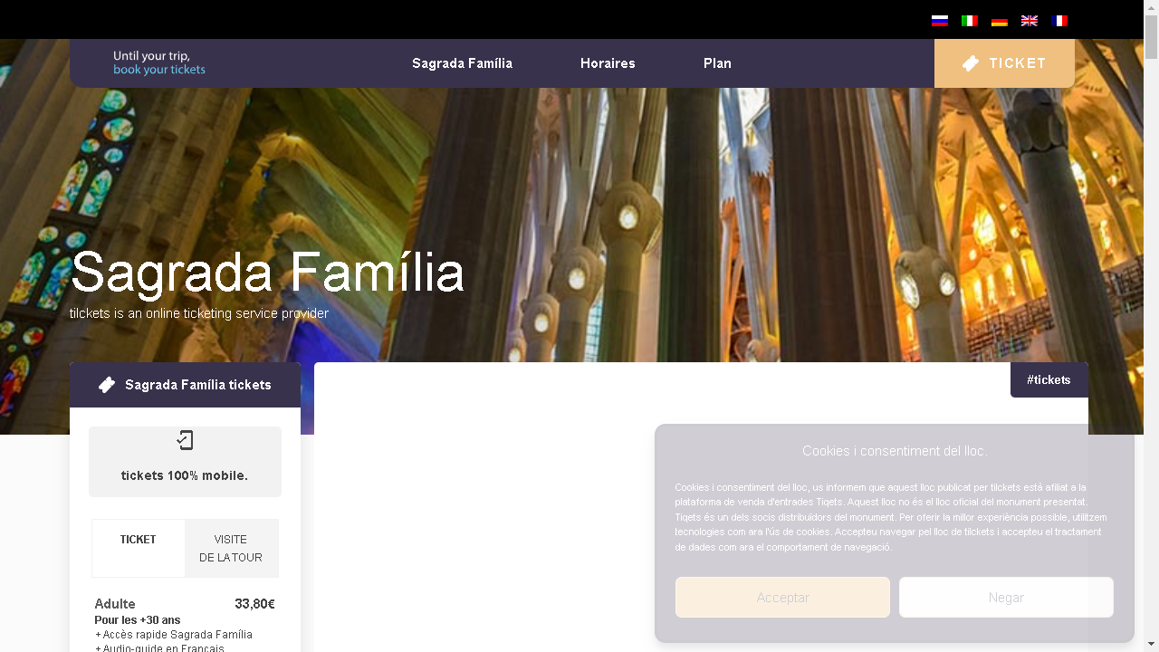Click the Acceptar cookies button
Image resolution: width=1159 pixels, height=652 pixels.
(782, 598)
